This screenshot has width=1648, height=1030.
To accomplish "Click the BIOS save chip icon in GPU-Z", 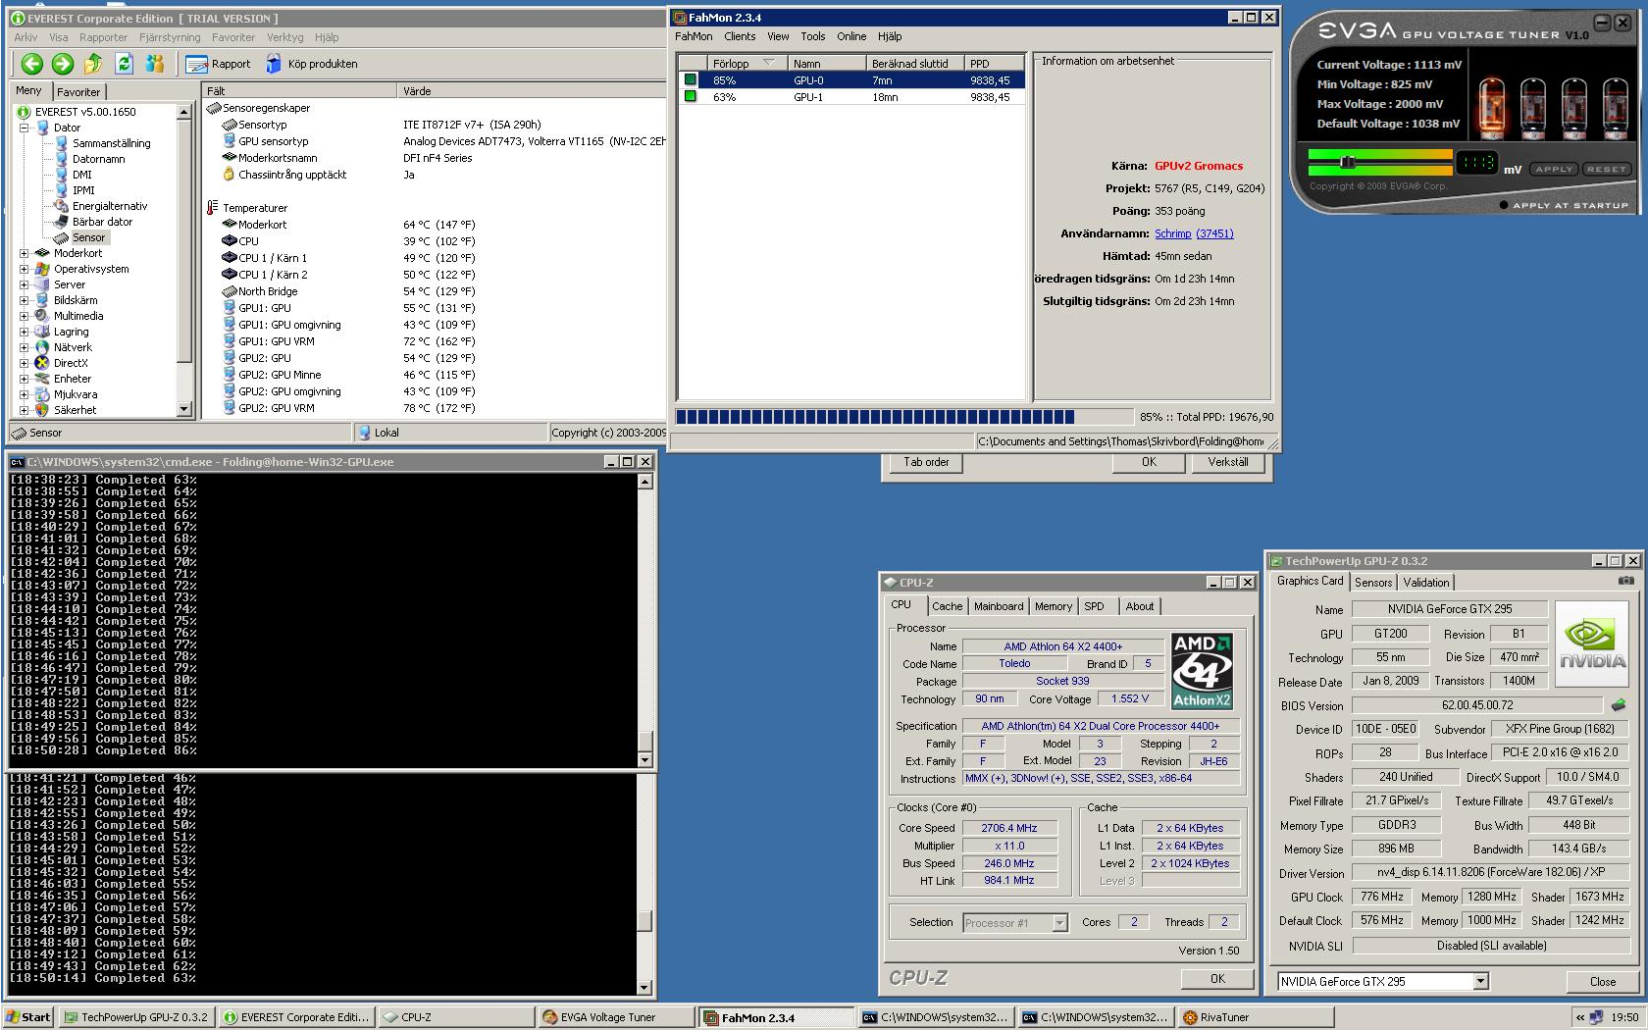I will 1618,704.
